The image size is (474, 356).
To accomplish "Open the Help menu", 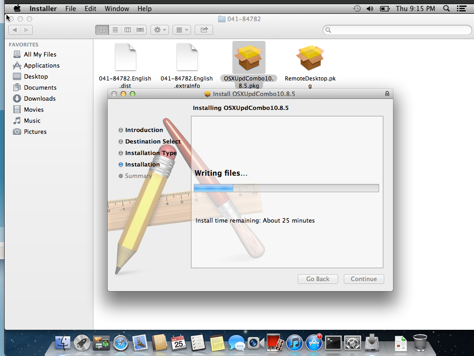I will click(145, 8).
